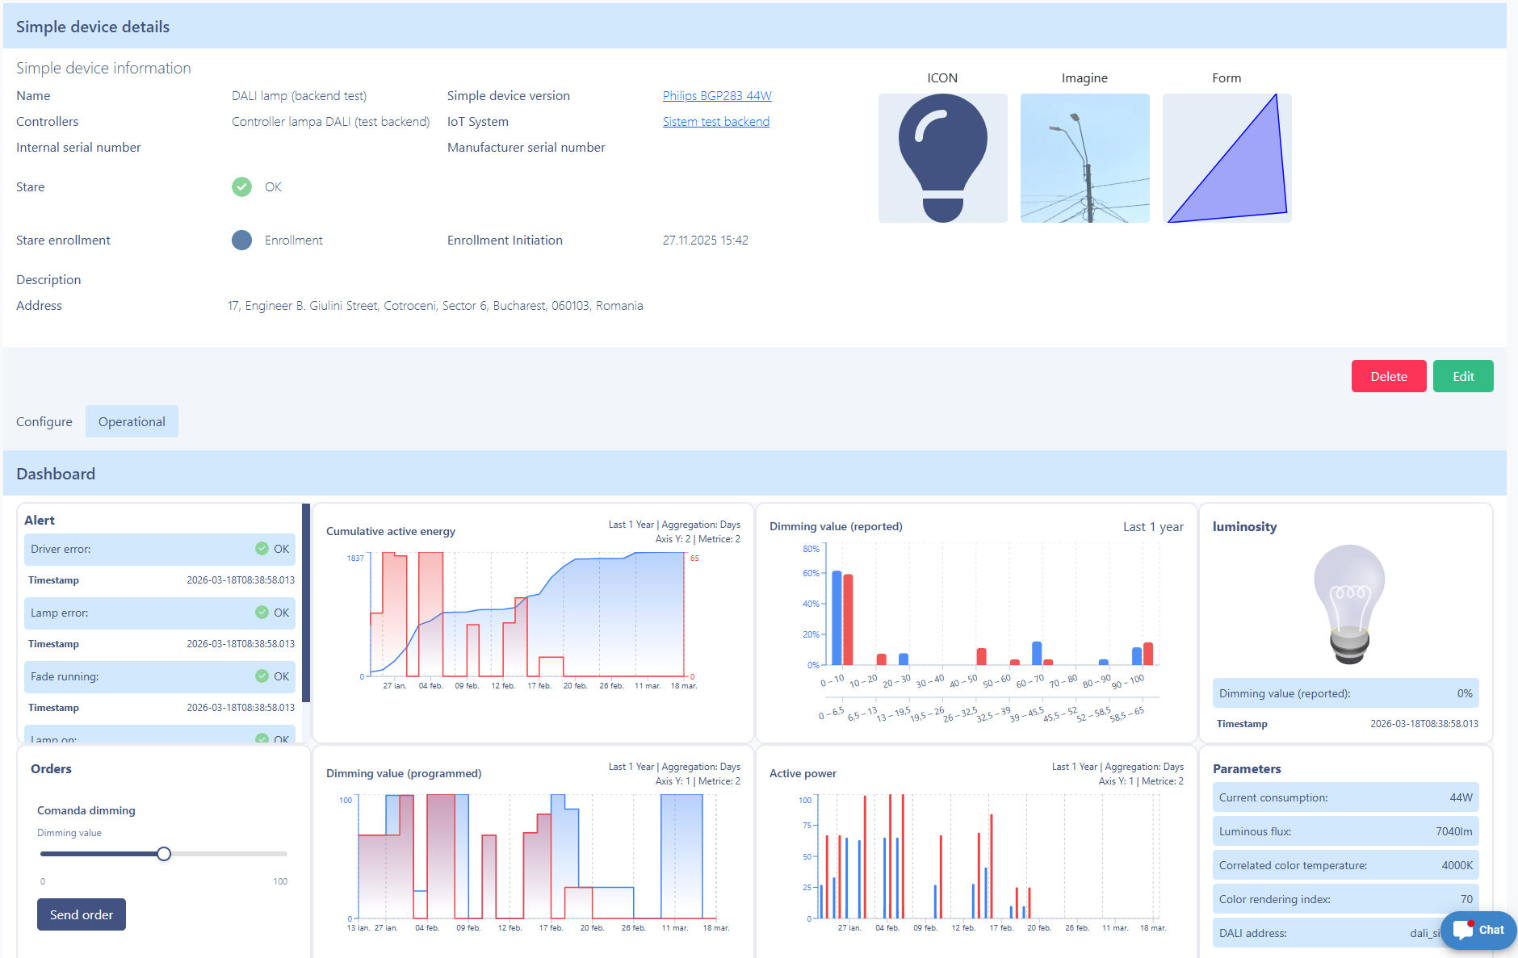The width and height of the screenshot is (1518, 958).
Task: Click the Cumulative active energy chart
Action: pos(528,617)
